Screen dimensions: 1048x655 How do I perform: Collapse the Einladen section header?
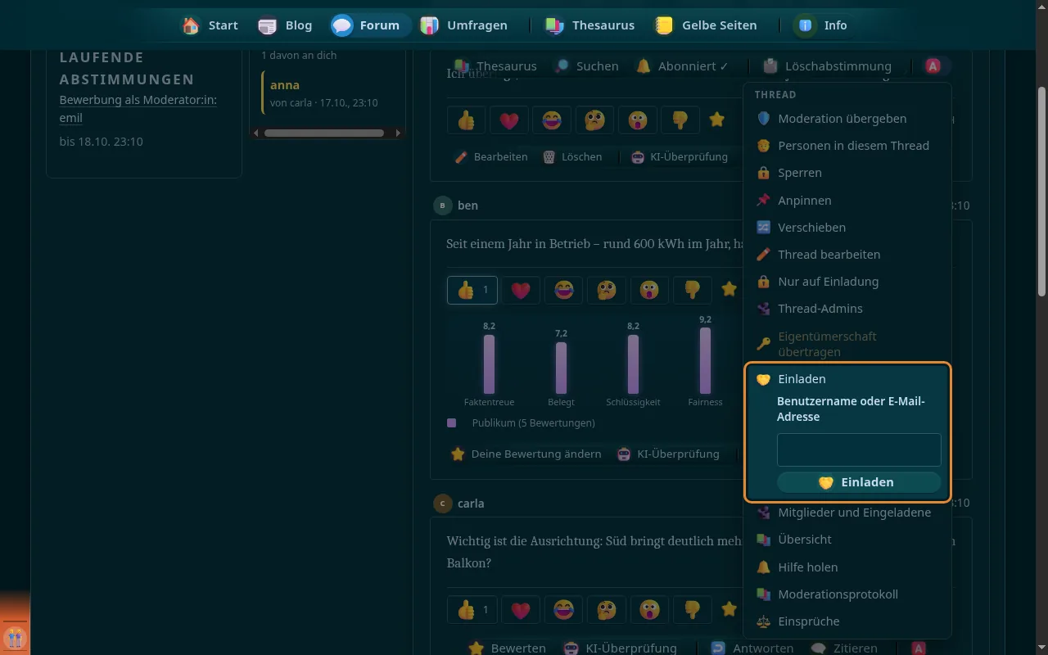point(847,379)
